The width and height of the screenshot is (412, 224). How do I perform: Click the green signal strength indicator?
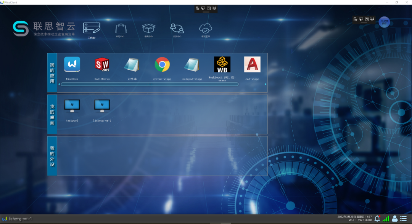click(386, 218)
